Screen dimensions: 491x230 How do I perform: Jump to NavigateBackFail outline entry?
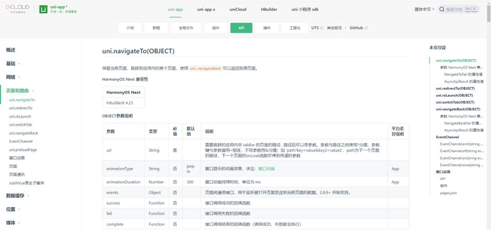[463, 123]
